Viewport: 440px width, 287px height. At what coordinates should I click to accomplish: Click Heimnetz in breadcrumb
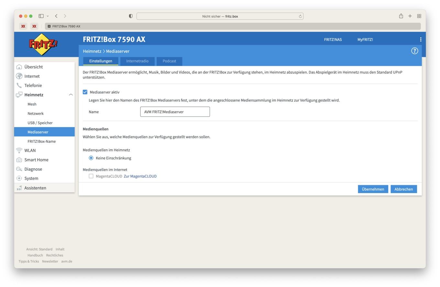point(92,51)
